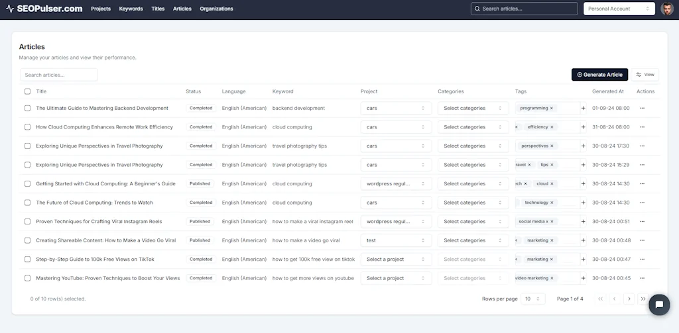This screenshot has width=679, height=333.
Task: Open actions menu for Backend Development article
Action: [x=641, y=108]
